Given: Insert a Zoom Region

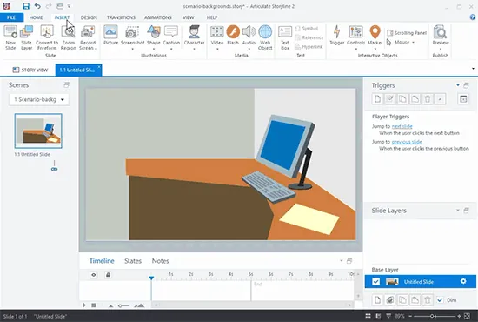Looking at the screenshot, I should click(x=69, y=37).
